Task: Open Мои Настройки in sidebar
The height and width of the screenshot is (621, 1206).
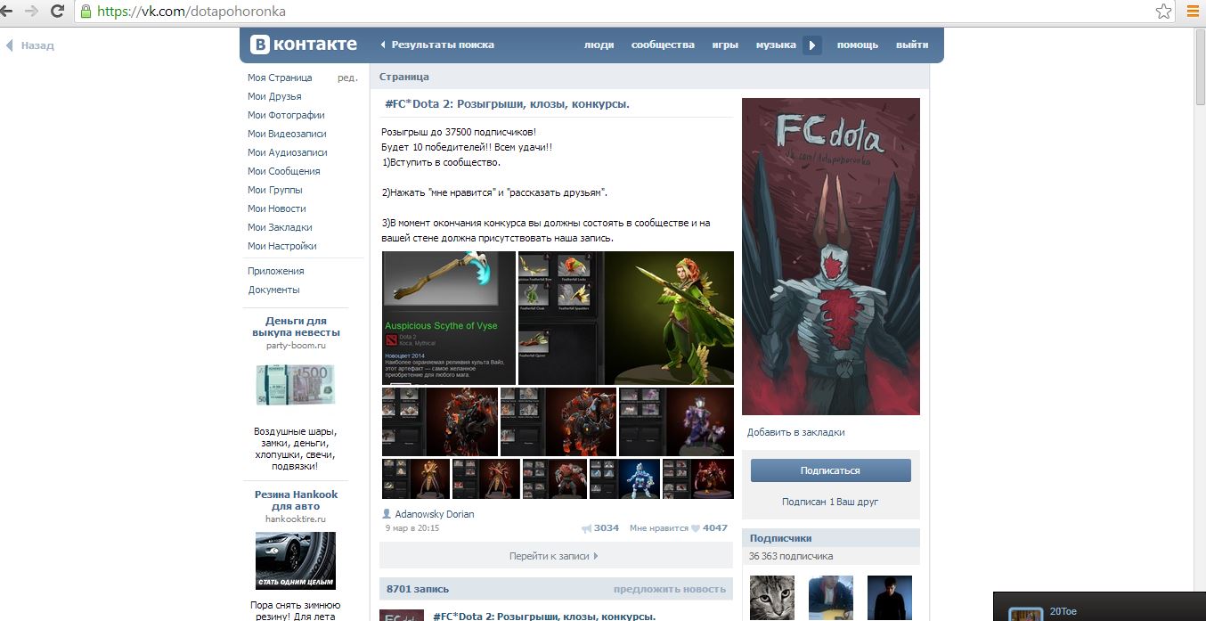Action: point(281,246)
